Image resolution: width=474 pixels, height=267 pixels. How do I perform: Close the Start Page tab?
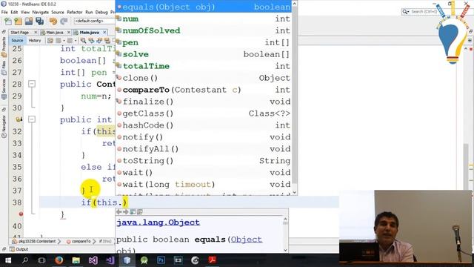pos(36,33)
